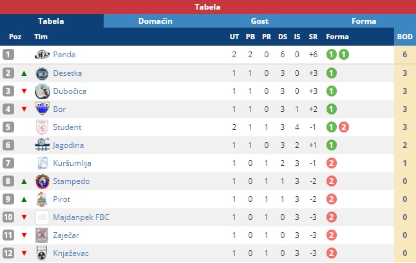Viewport: 416px width, 263px height.
Task: Click the Panda team logo
Action: point(43,55)
